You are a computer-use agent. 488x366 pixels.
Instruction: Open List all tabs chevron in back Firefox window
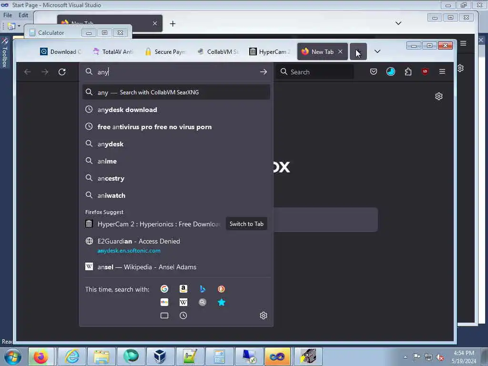[398, 23]
